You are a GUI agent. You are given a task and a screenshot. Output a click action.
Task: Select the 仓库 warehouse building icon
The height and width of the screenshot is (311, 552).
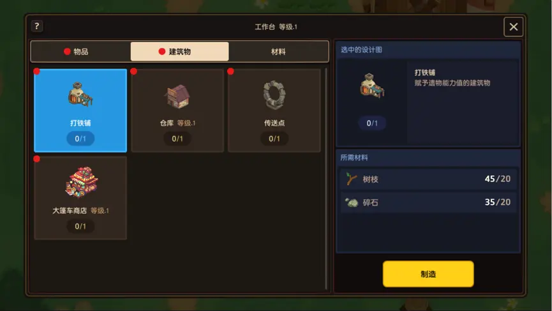point(177,96)
